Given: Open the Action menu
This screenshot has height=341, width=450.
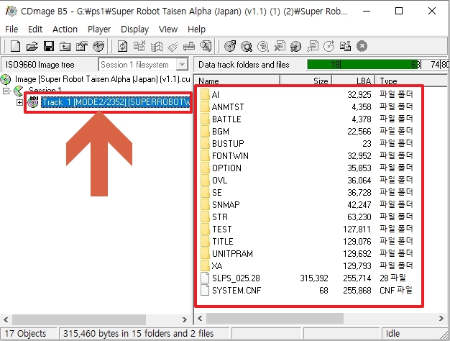Looking at the screenshot, I should pos(65,29).
